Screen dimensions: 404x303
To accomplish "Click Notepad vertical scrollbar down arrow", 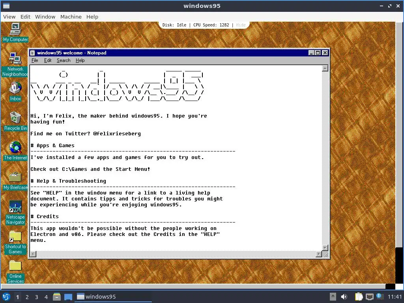I will coord(325,248).
